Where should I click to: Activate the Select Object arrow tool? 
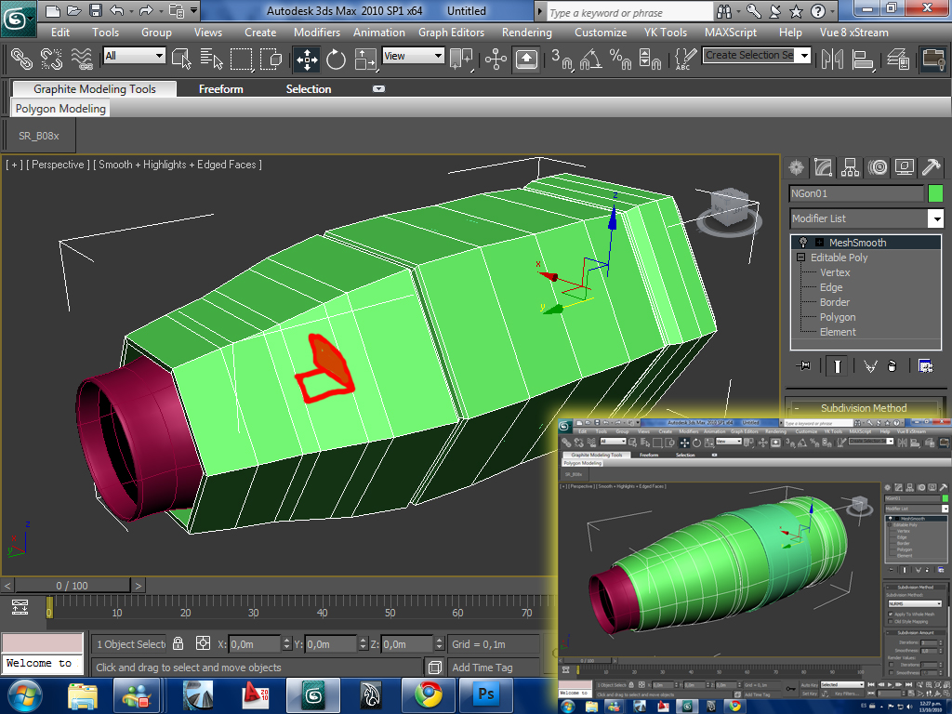181,59
